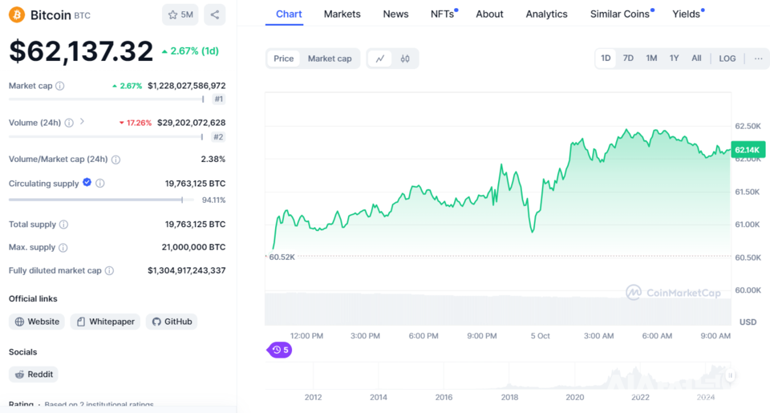Switch to candlestick chart icon

405,59
